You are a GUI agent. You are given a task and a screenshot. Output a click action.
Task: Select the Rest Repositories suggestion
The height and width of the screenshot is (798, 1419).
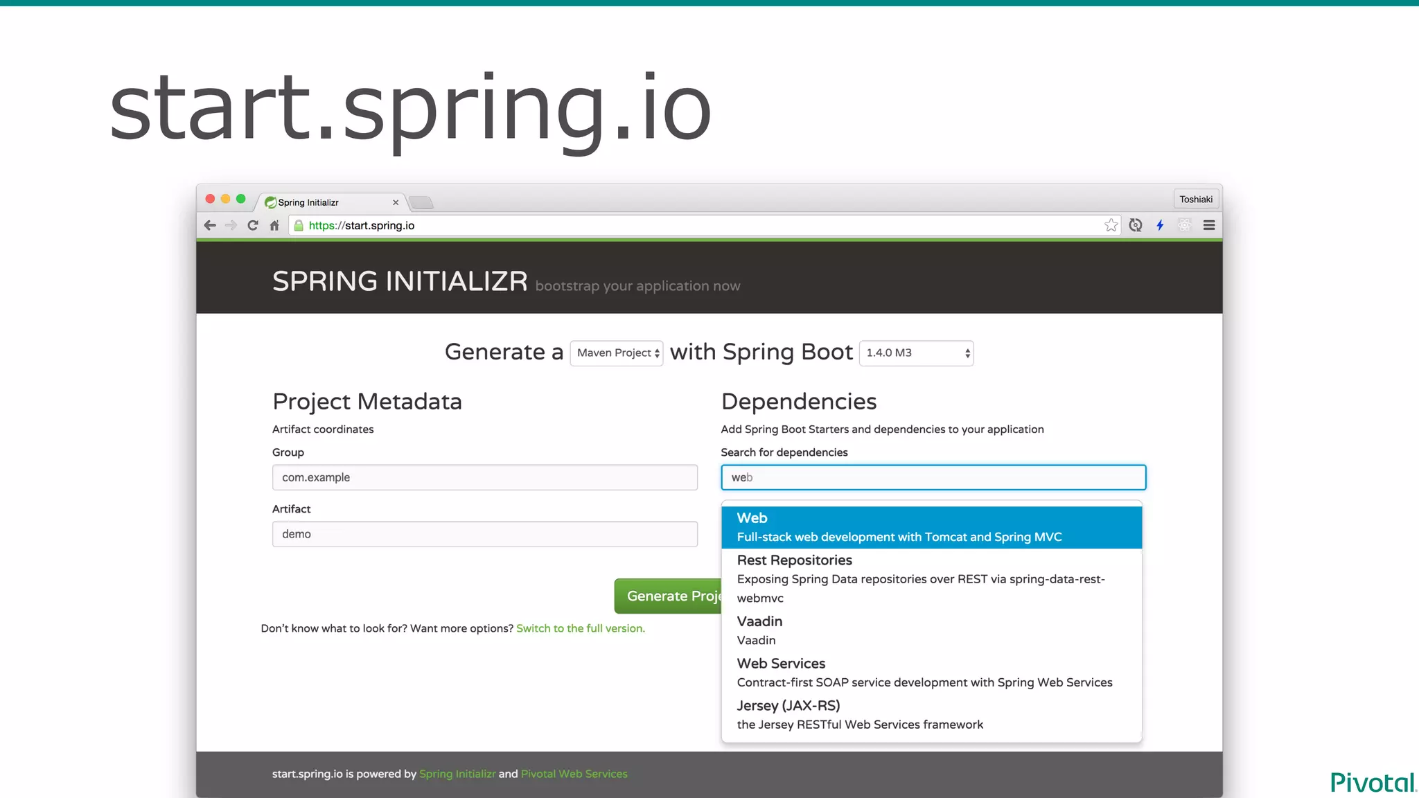point(931,579)
